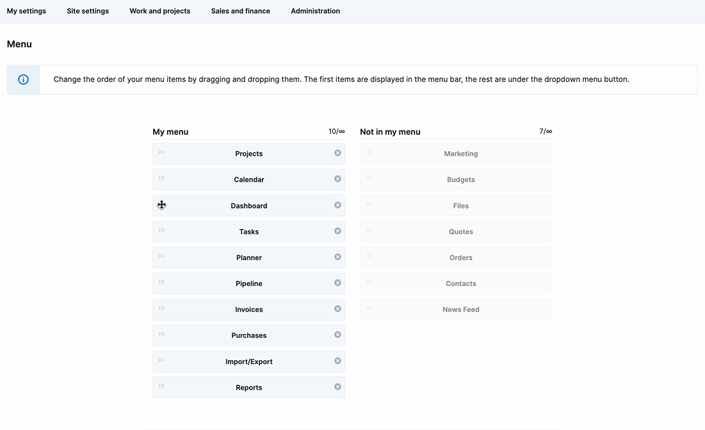705x430 pixels.
Task: Remove Import/Export from My menu
Action: tap(337, 361)
